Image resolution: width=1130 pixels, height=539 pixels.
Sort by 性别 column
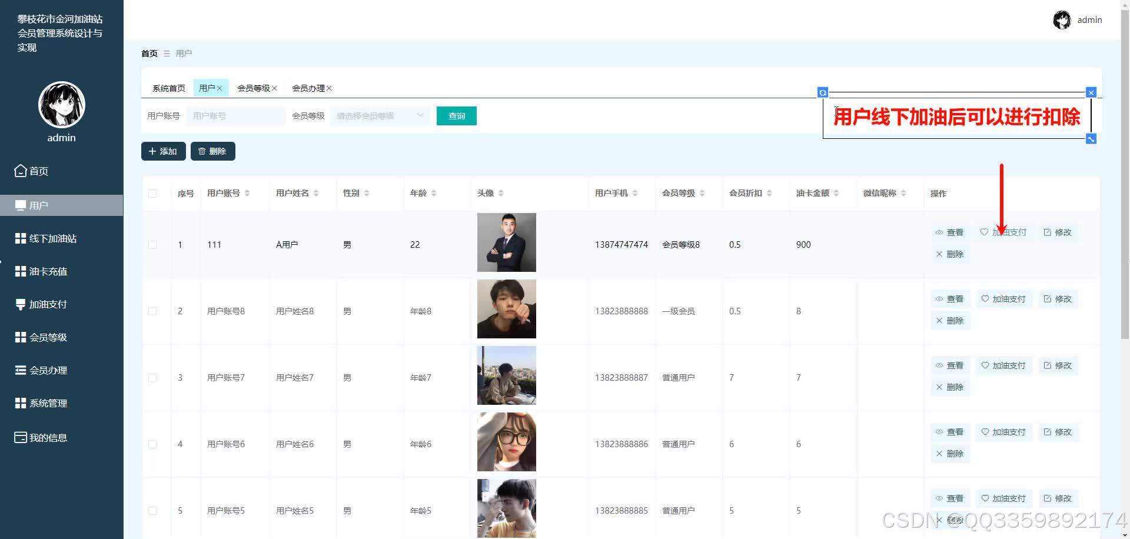coord(367,193)
